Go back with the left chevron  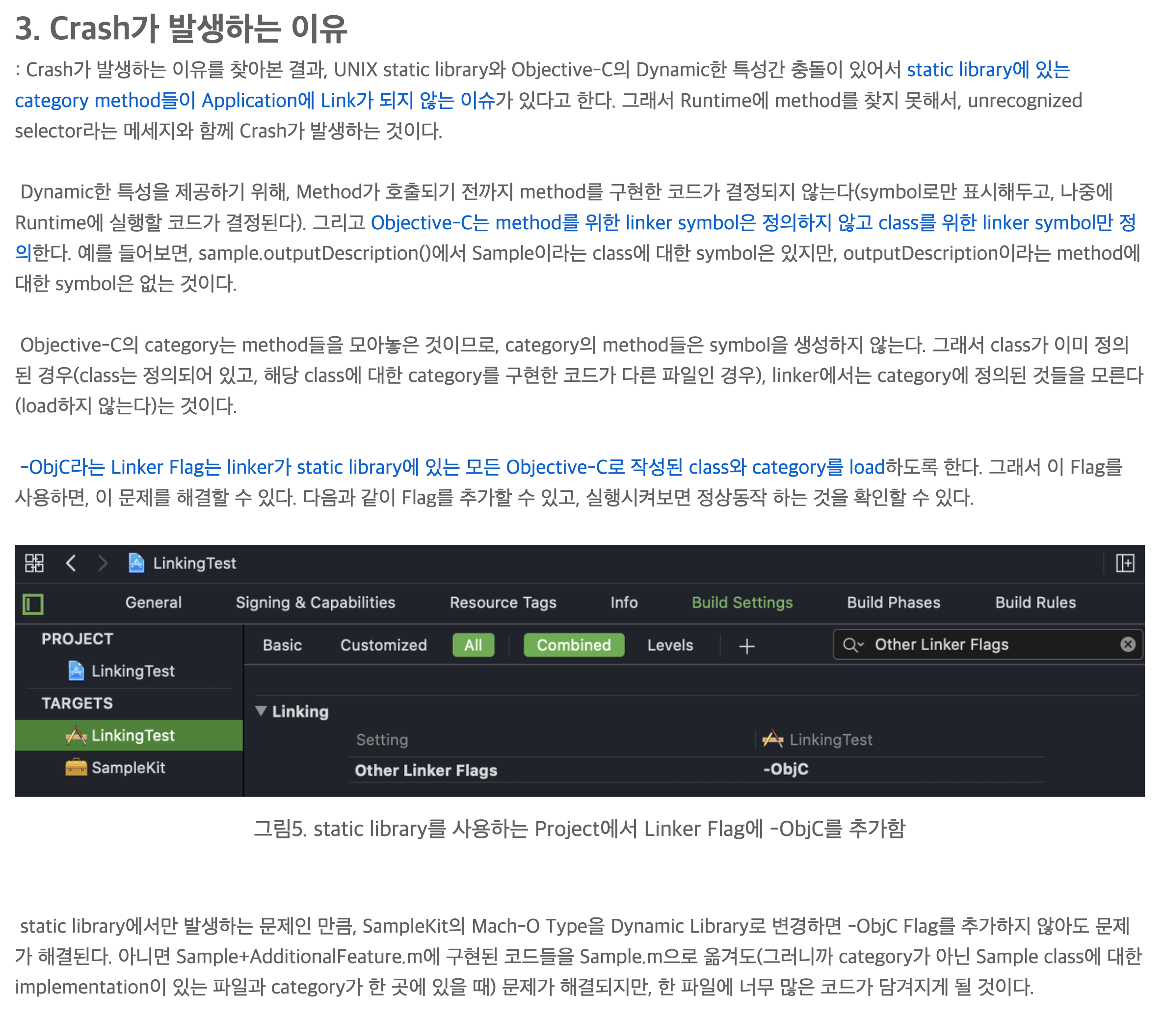(71, 563)
